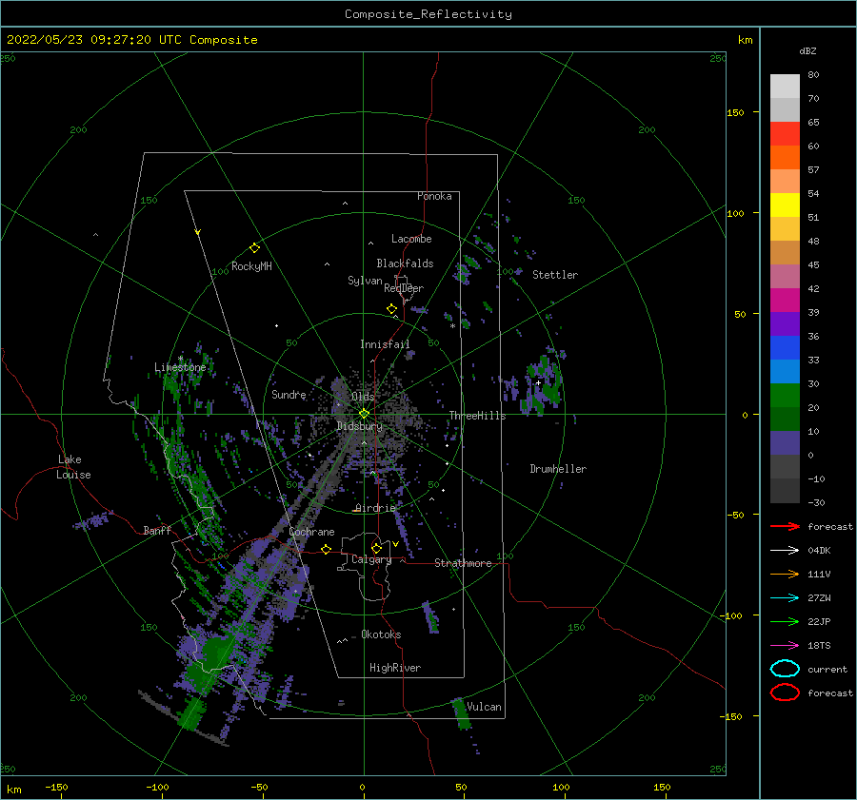Click the Limestone label

click(x=180, y=367)
